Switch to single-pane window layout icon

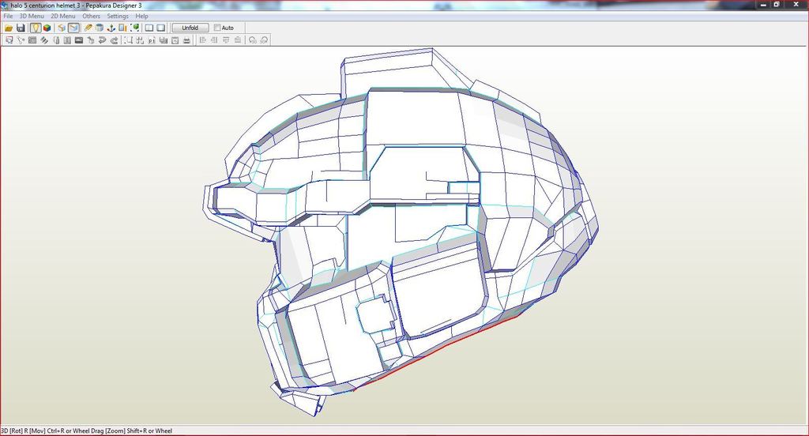(x=161, y=28)
